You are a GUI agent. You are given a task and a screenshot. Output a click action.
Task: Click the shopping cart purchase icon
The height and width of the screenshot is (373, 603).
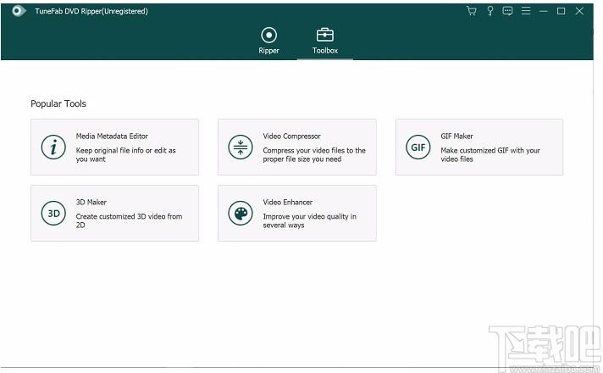click(472, 11)
